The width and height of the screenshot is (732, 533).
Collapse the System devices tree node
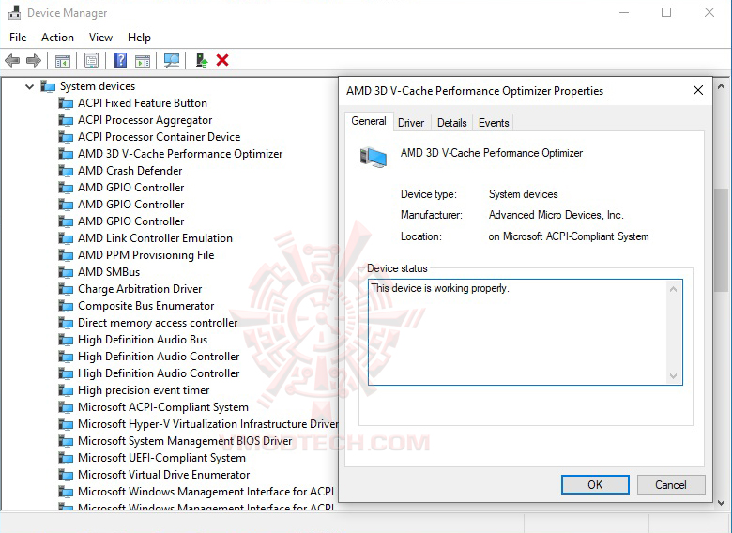tap(29, 86)
